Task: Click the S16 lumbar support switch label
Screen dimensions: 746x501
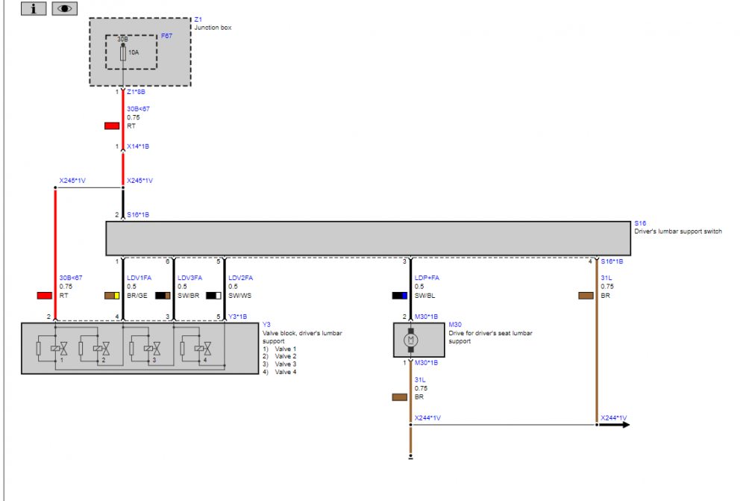Action: [x=640, y=223]
